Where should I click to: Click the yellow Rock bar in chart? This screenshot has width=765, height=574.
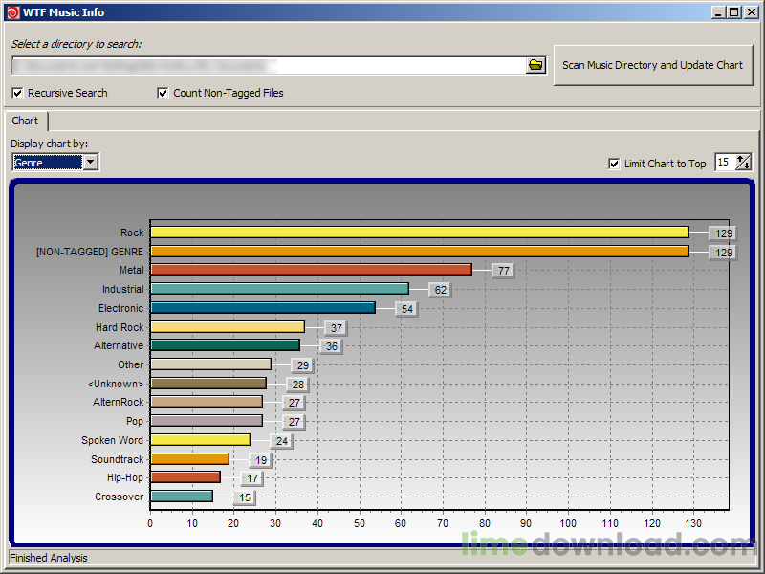tap(420, 232)
